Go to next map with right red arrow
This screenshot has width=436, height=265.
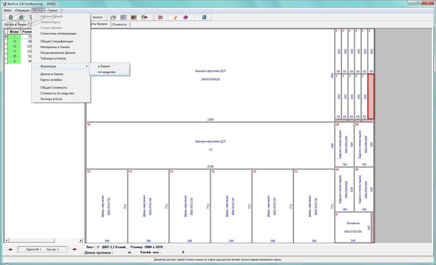click(x=75, y=249)
